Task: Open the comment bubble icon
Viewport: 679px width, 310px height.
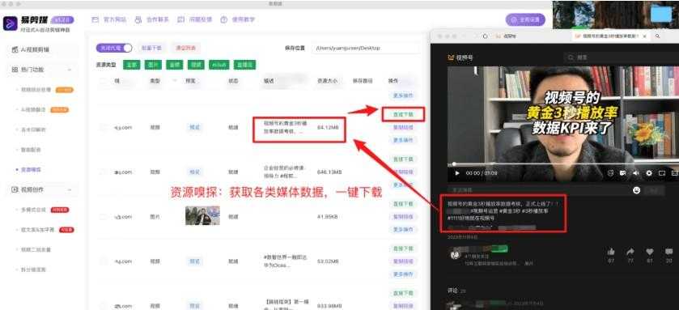Action: [669, 252]
